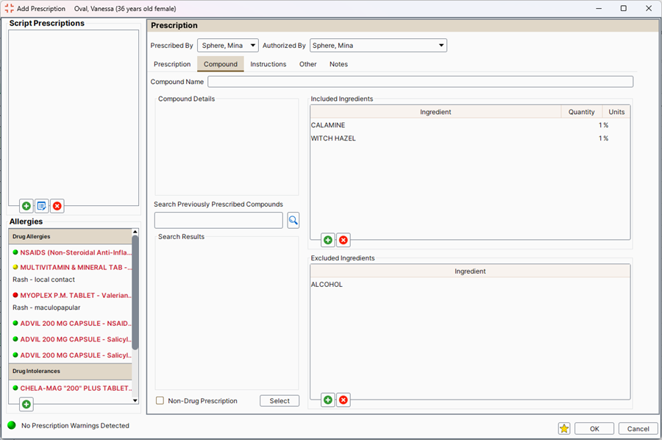Click the edit script prescription icon
Screen dimensions: 662x440
[42, 206]
